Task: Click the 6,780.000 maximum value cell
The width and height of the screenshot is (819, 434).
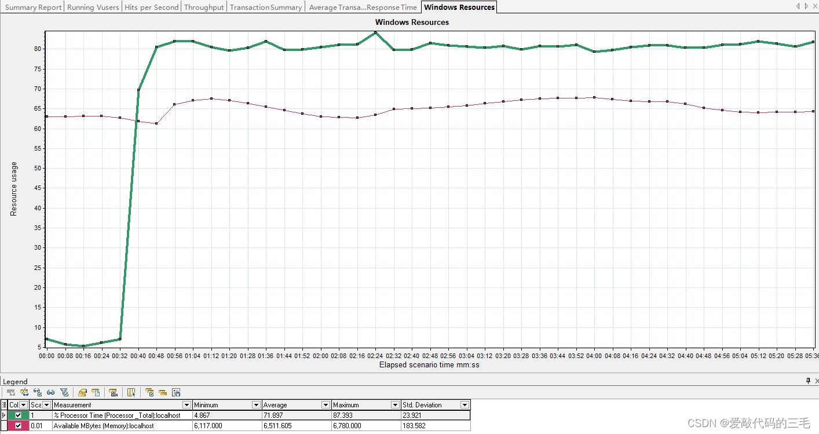Action: click(366, 425)
